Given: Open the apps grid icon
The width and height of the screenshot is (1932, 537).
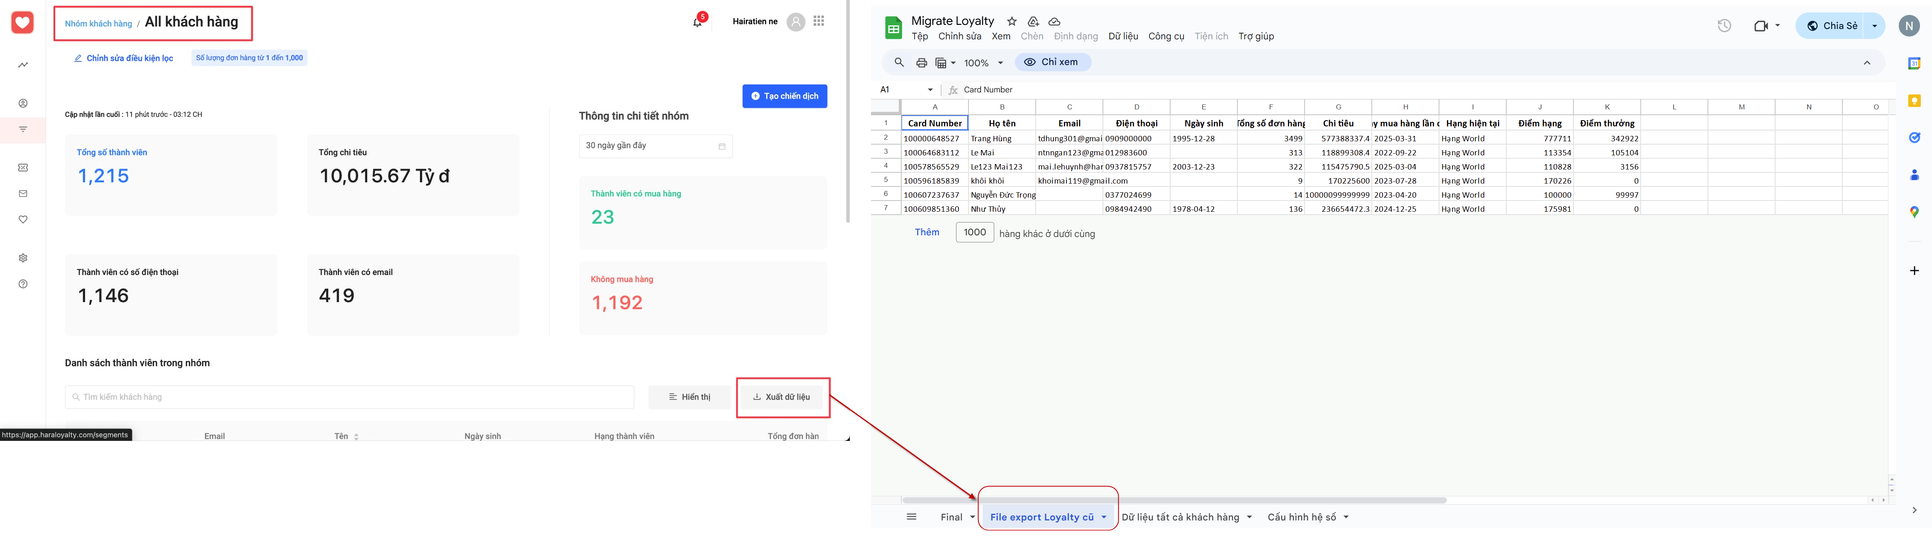Looking at the screenshot, I should 818,21.
